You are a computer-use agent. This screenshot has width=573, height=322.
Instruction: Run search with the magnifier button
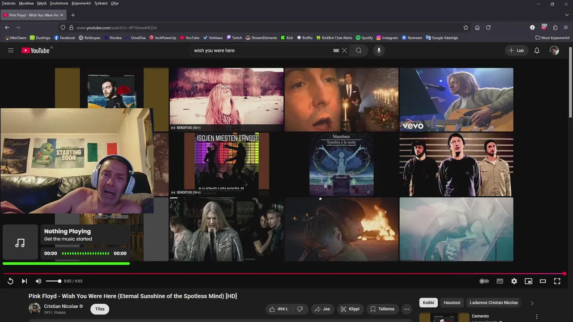pyautogui.click(x=359, y=51)
